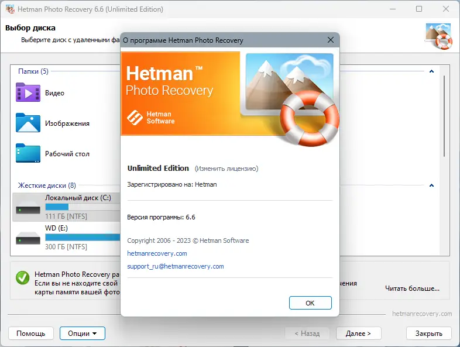Image resolution: width=460 pixels, height=347 pixels.
Task: Click OK in the About dialog
Action: 310,303
